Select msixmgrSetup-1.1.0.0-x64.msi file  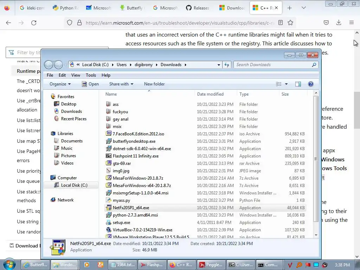click(141, 193)
